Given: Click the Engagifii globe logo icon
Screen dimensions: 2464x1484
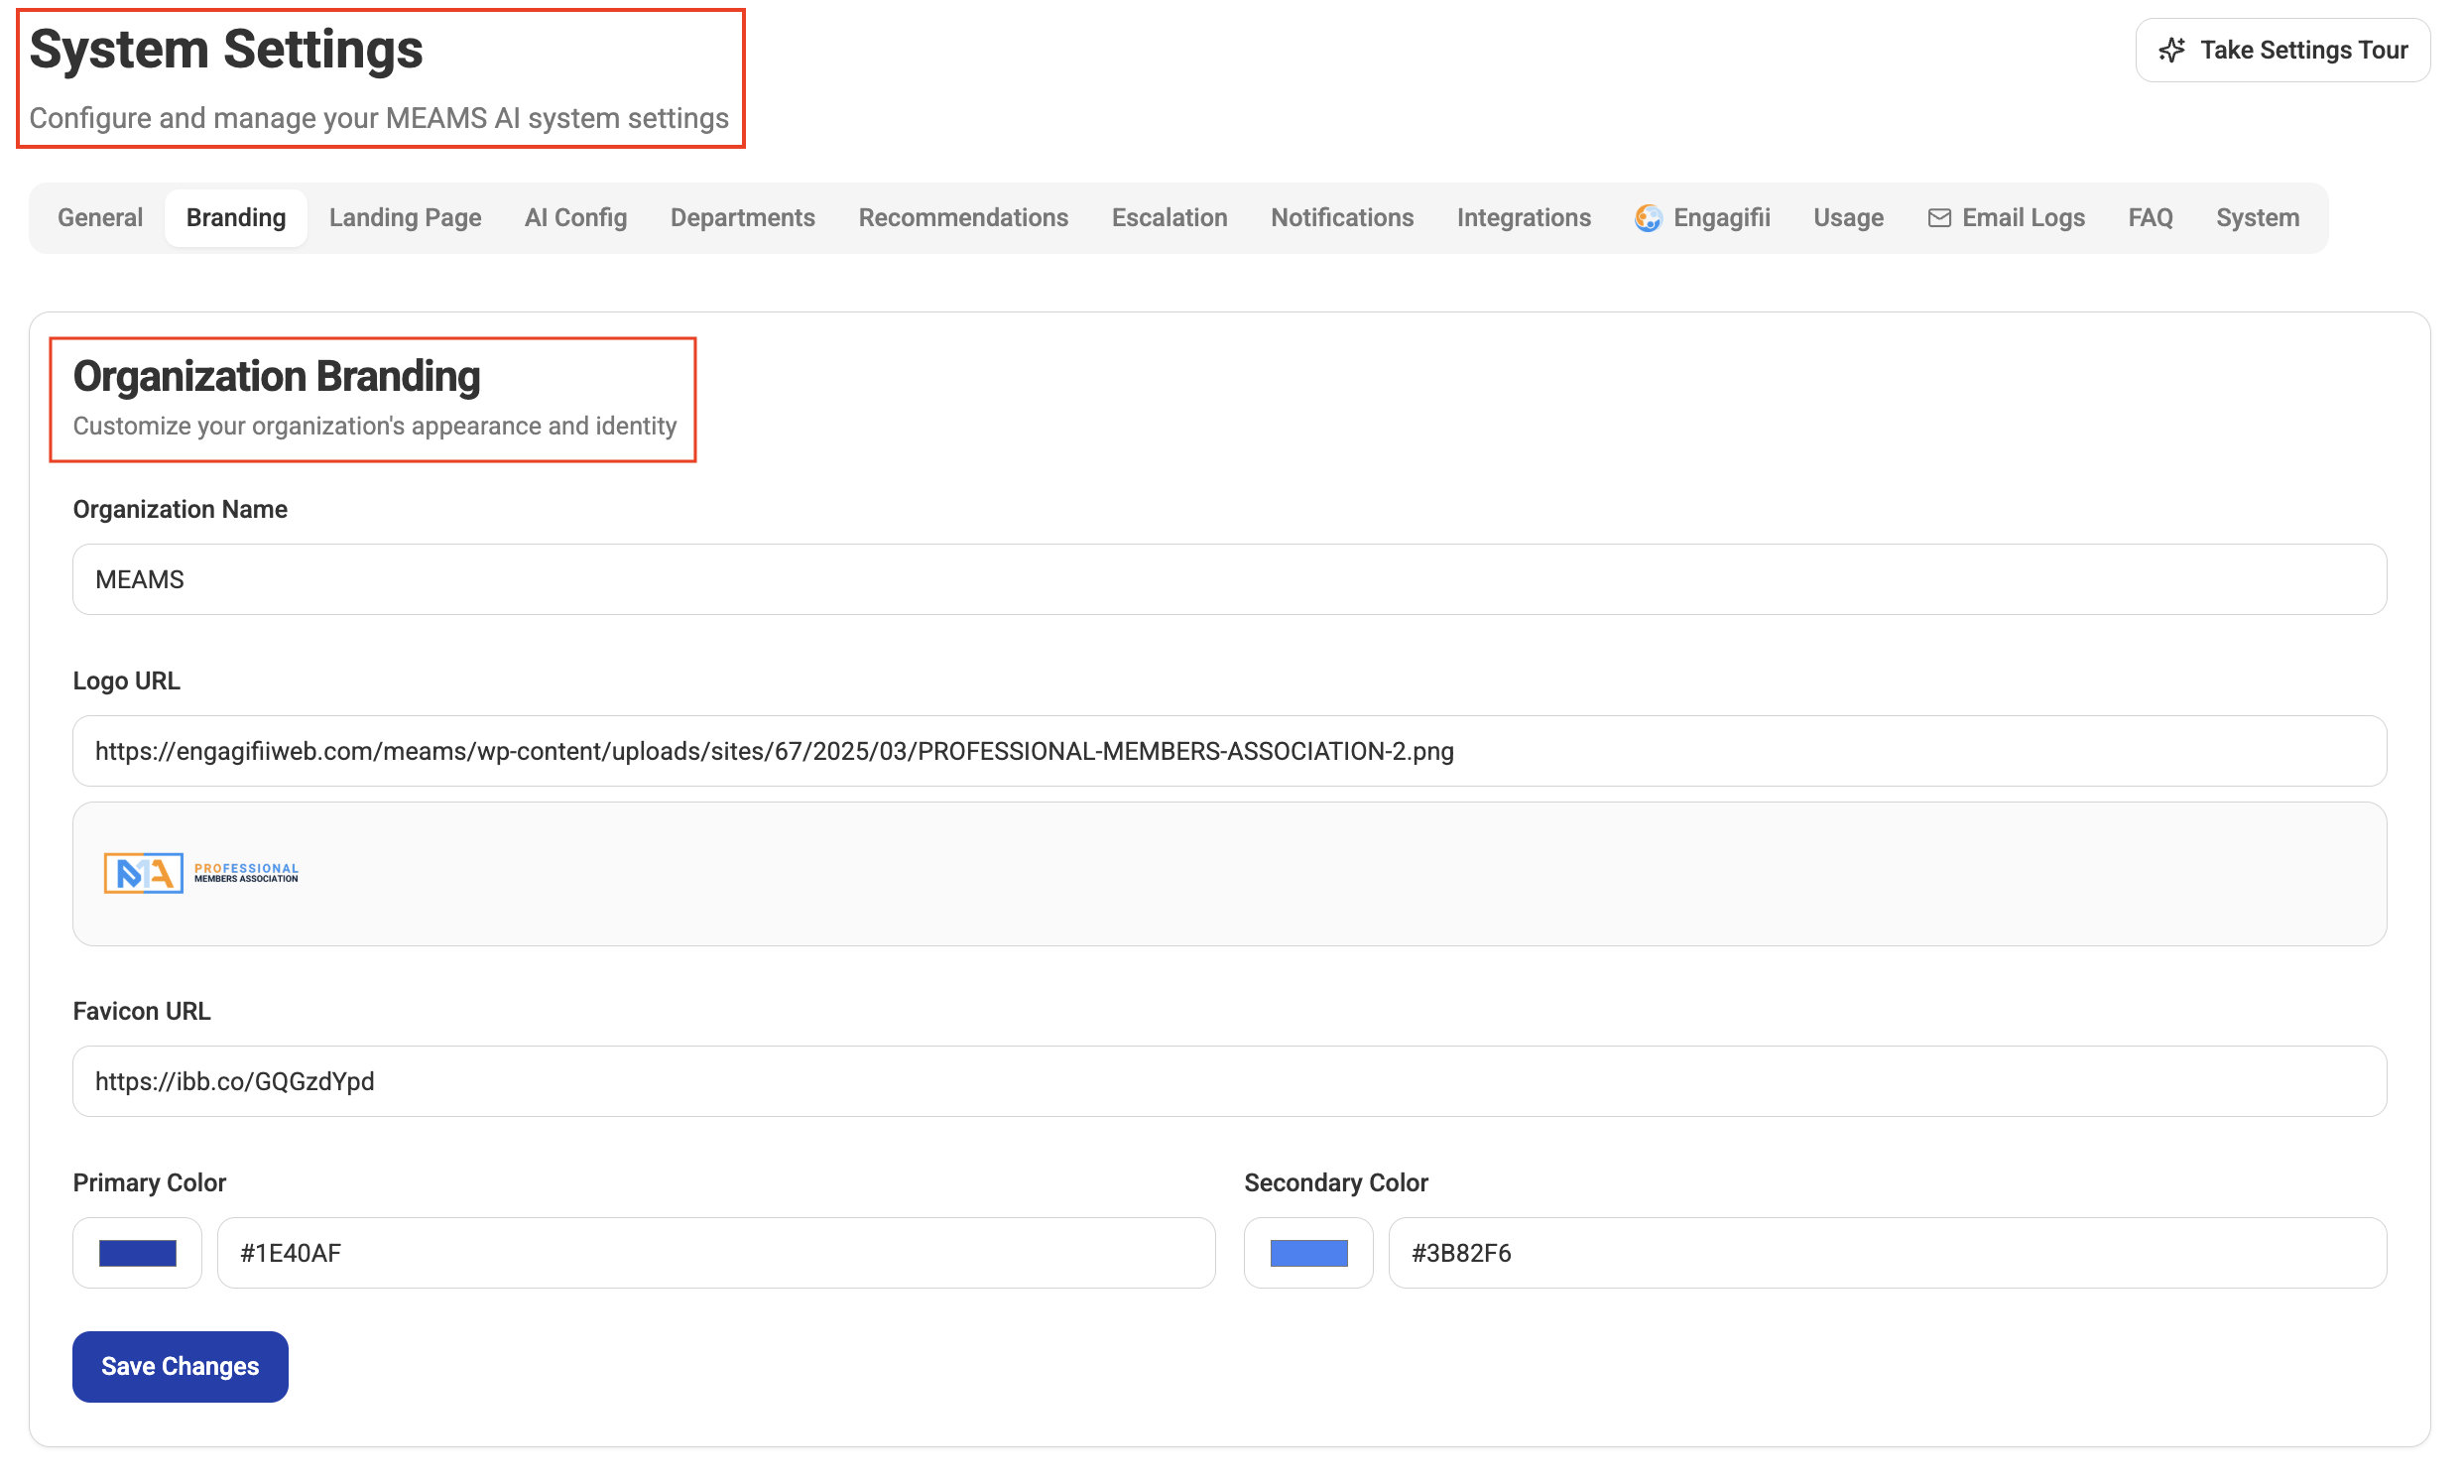Looking at the screenshot, I should point(1648,218).
